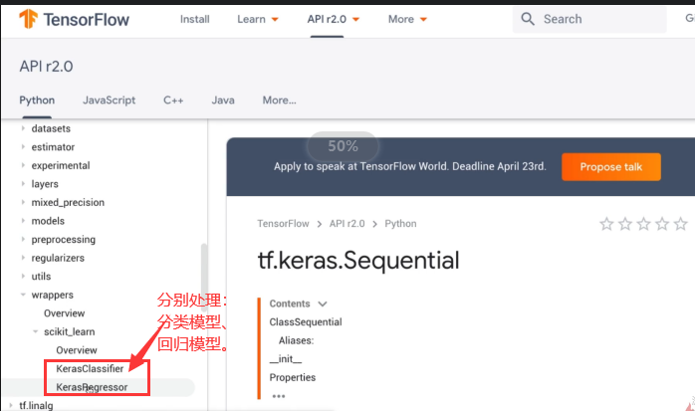This screenshot has width=695, height=411.
Task: Click the search magnifier icon
Action: pyautogui.click(x=528, y=19)
